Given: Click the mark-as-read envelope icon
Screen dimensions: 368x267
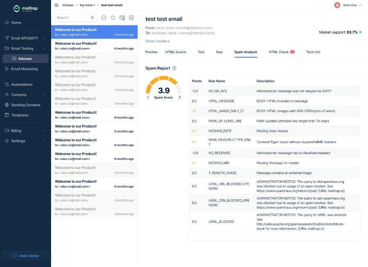Looking at the screenshot, I should point(104,18).
